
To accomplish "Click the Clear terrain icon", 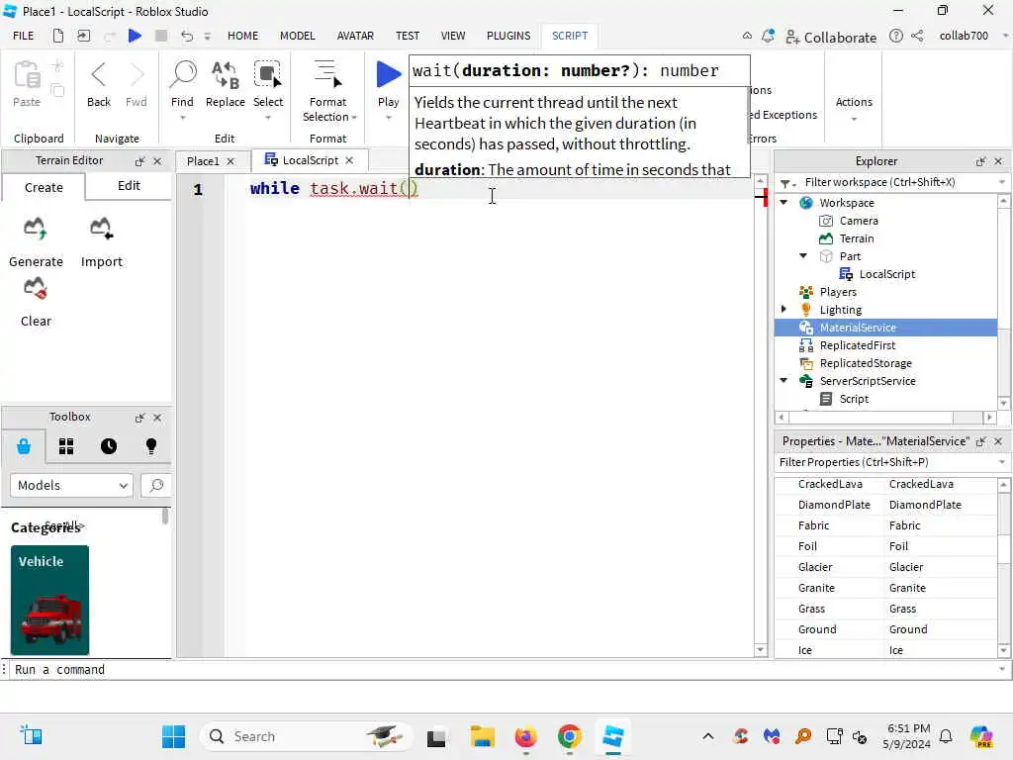I will [36, 289].
